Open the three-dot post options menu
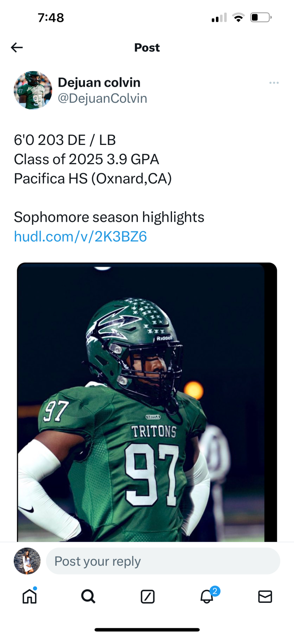This screenshot has width=294, height=637. 274,83
